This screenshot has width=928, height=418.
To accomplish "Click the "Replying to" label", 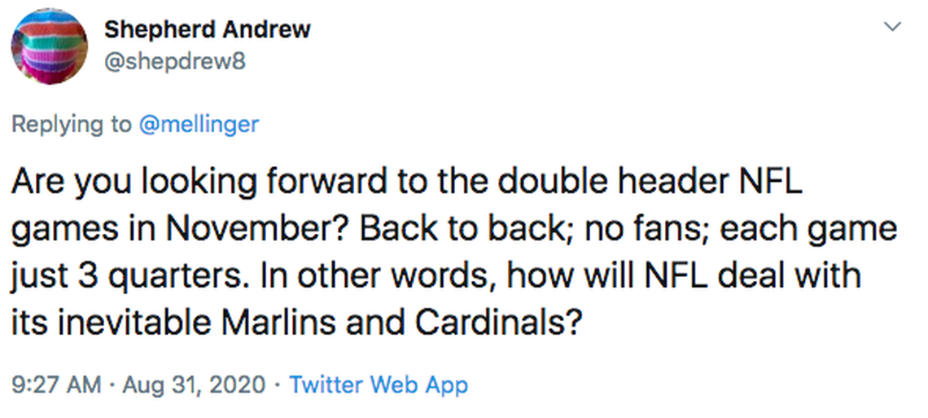I will (x=71, y=124).
